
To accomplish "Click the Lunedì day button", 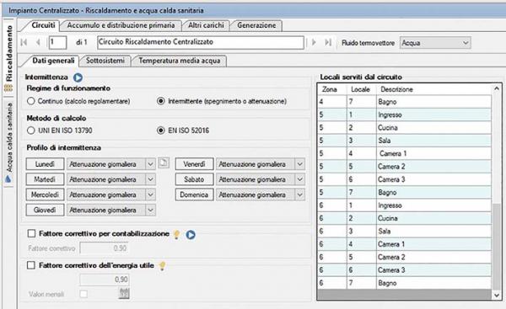I will [45, 164].
